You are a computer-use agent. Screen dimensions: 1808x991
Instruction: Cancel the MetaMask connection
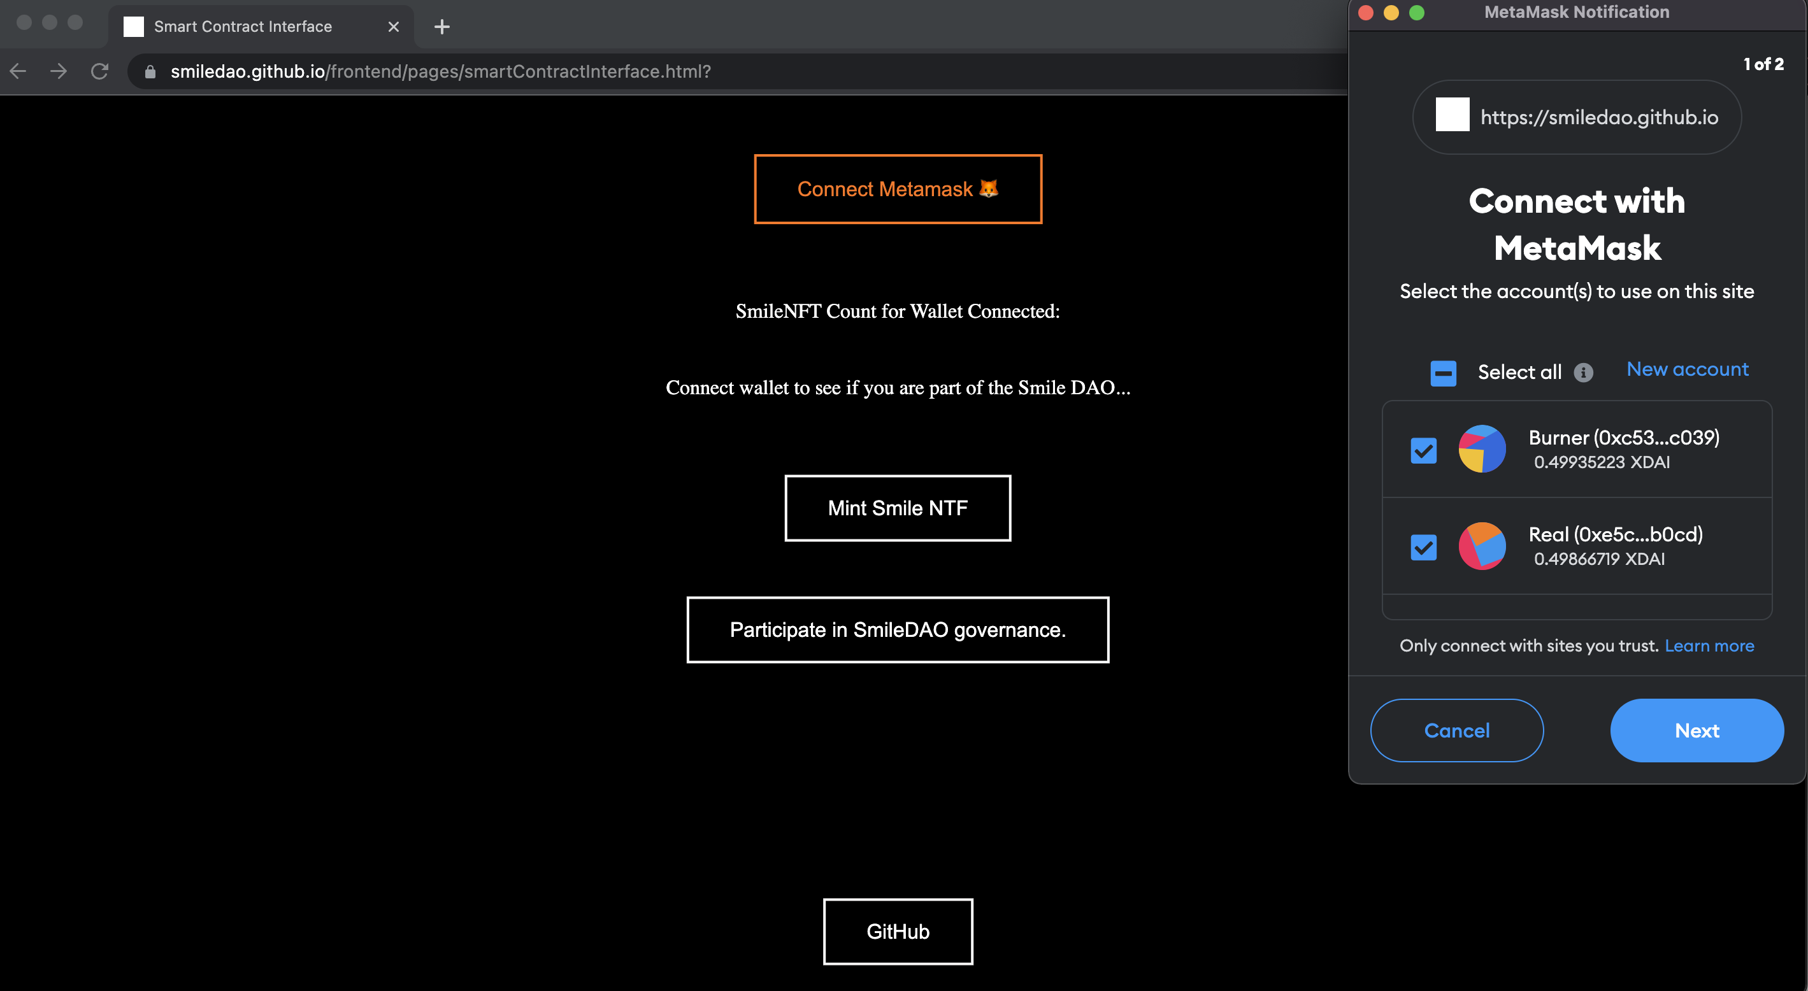(x=1457, y=730)
